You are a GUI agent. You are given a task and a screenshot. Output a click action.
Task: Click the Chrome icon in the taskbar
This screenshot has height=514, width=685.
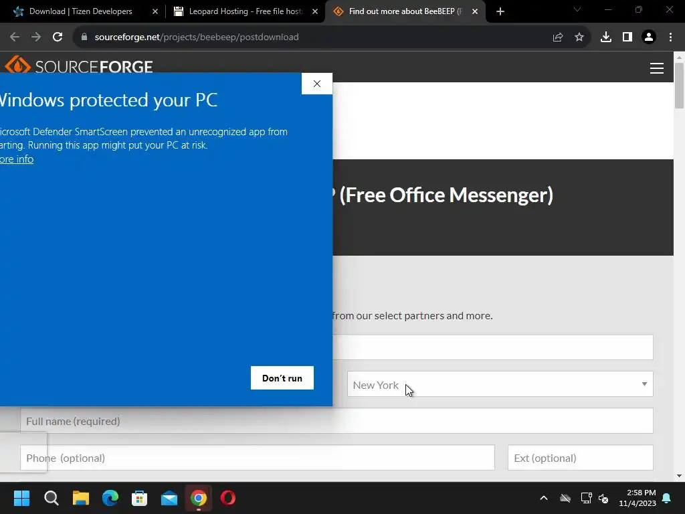198,498
